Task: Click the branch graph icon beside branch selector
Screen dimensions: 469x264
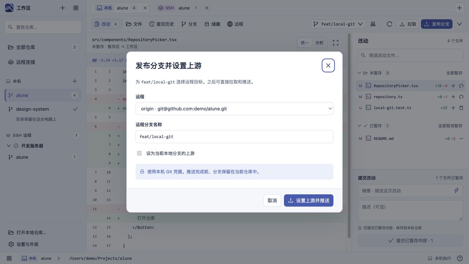Action: click(373, 24)
